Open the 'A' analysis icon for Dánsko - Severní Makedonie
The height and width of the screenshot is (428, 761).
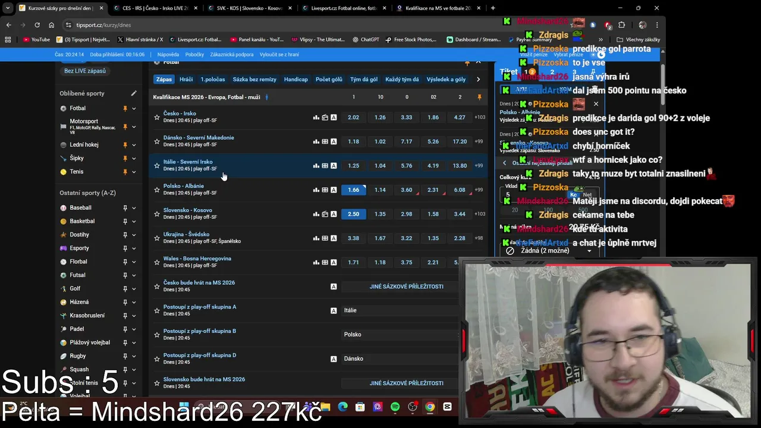tap(334, 141)
